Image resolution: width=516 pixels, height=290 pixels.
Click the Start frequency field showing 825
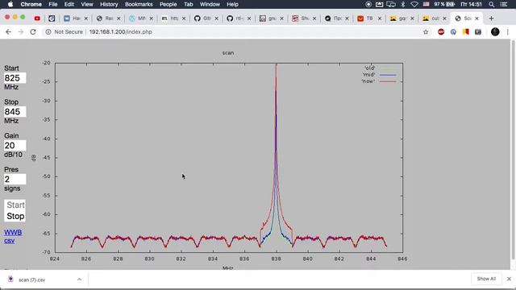point(15,78)
